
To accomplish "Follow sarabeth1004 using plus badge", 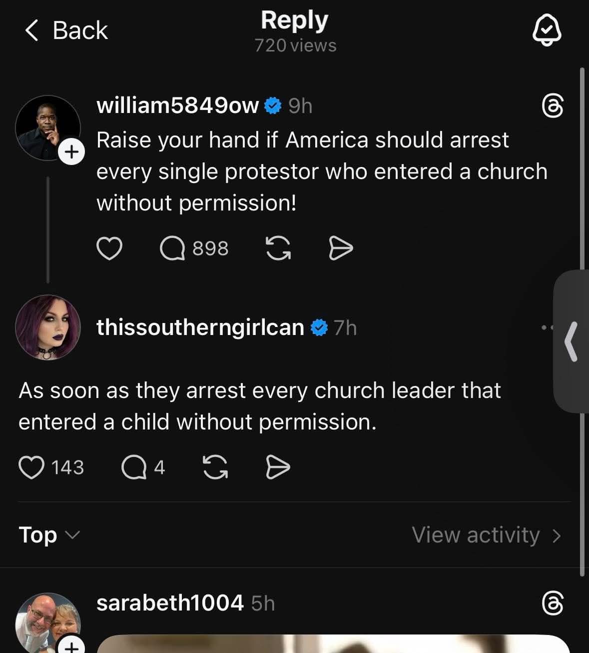I will click(71, 644).
